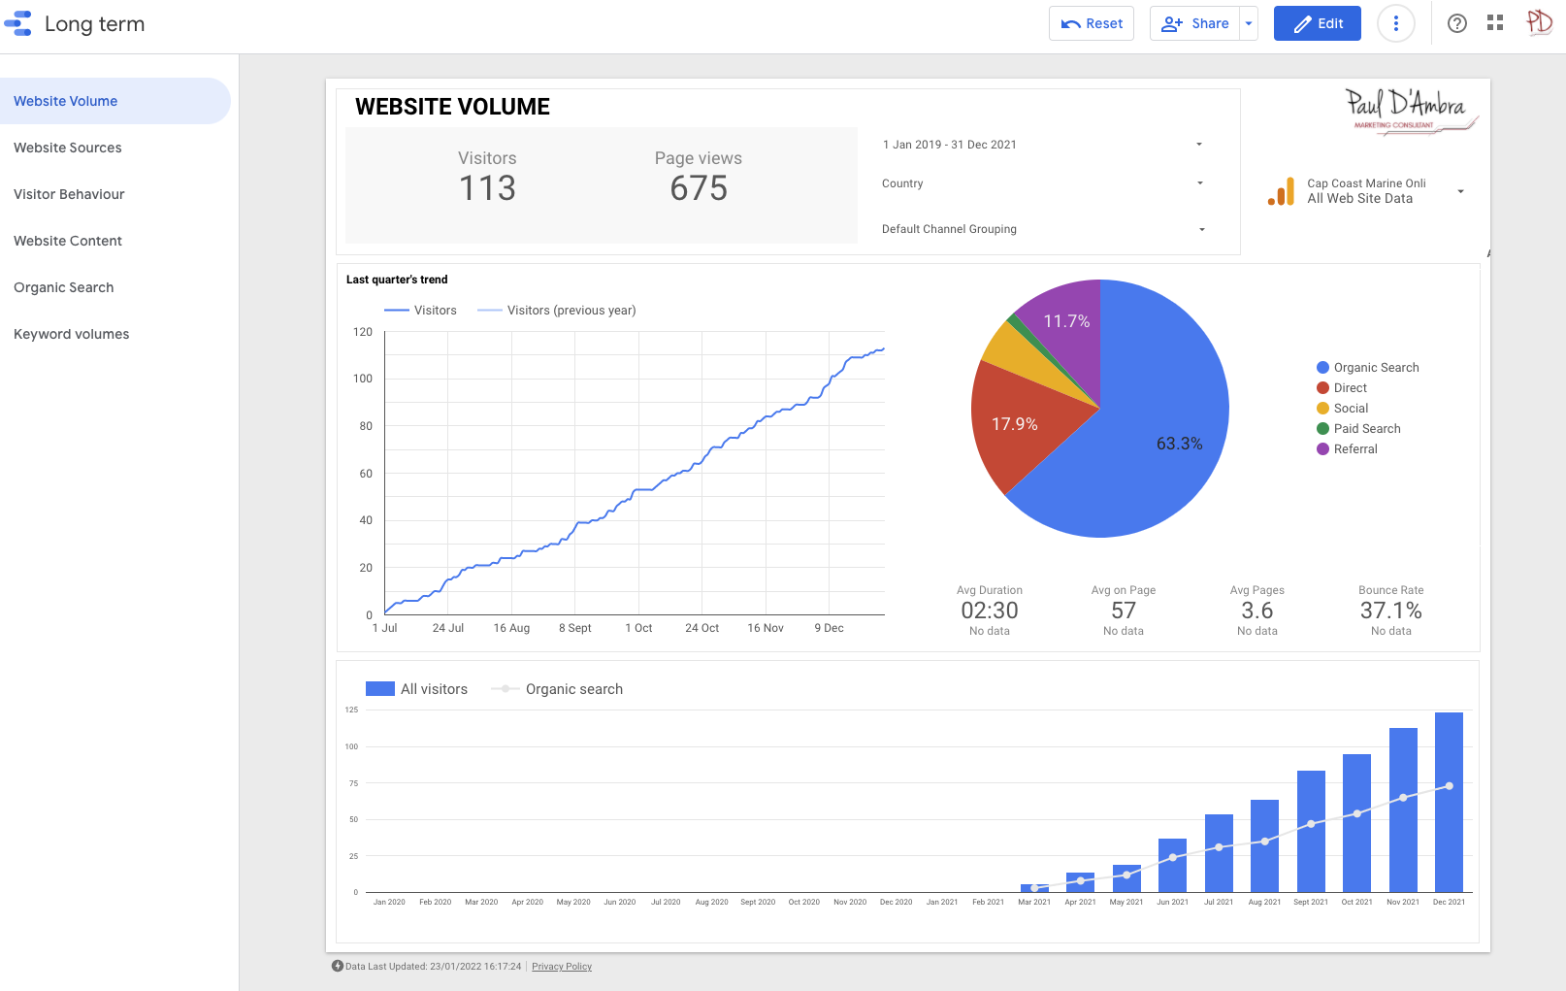Toggle Organic Search legend in pie chart
The width and height of the screenshot is (1566, 991).
click(1368, 368)
